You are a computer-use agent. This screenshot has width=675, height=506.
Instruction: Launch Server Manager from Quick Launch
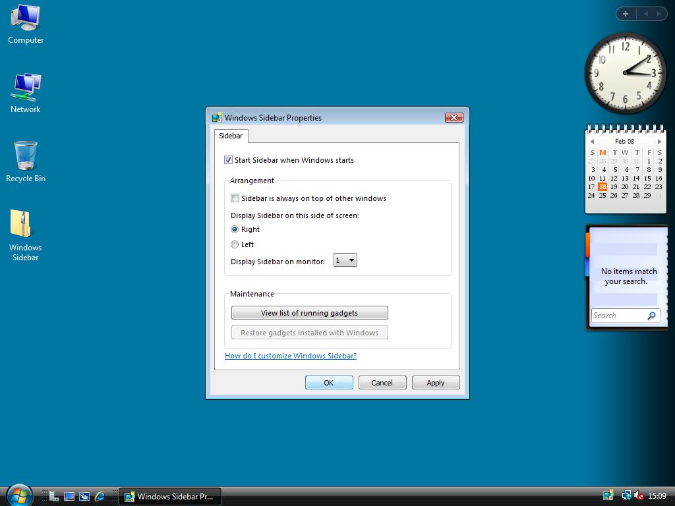(54, 496)
